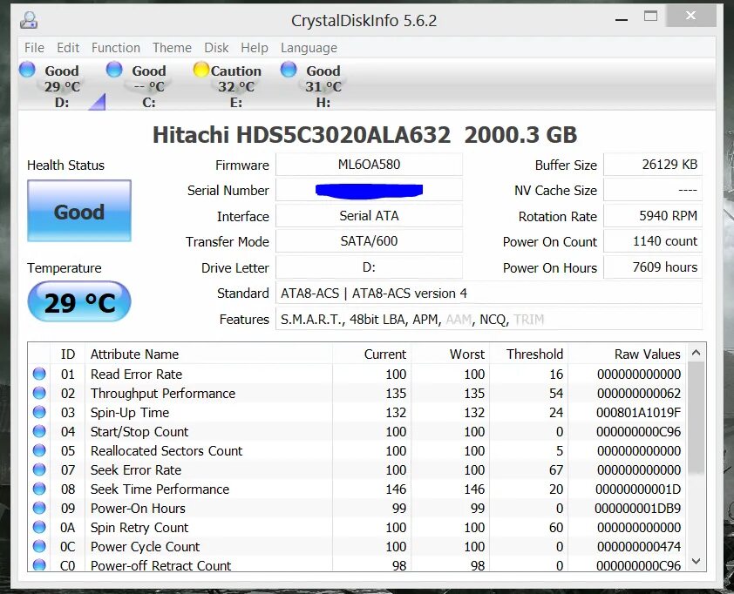Screen dimensions: 734x594
Task: Select the E: drive Caution status tab
Action: pyautogui.click(x=236, y=85)
